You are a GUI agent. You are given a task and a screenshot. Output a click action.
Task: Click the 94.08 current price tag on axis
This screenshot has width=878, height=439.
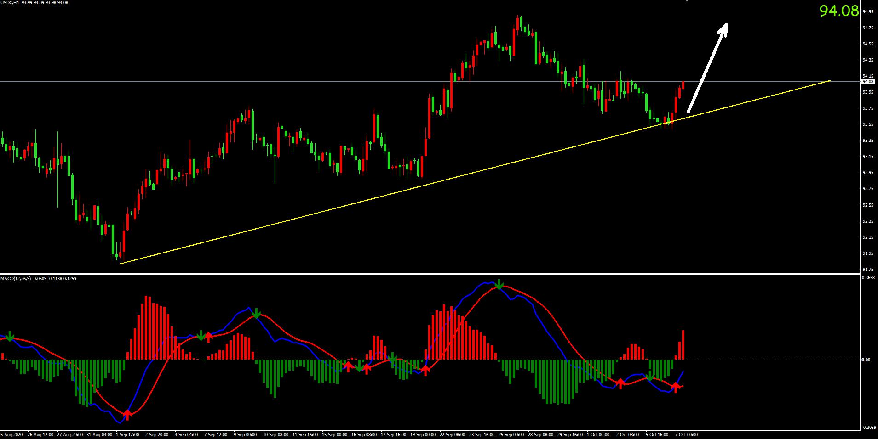[867, 81]
